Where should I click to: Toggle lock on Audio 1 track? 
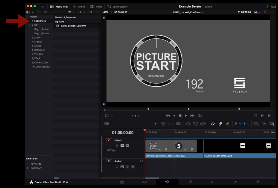click(117, 167)
